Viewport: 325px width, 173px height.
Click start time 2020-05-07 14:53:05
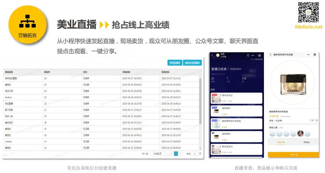[132, 78]
